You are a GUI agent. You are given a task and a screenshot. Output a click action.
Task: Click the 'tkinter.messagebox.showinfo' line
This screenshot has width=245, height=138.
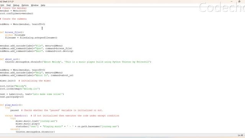coord(78,62)
